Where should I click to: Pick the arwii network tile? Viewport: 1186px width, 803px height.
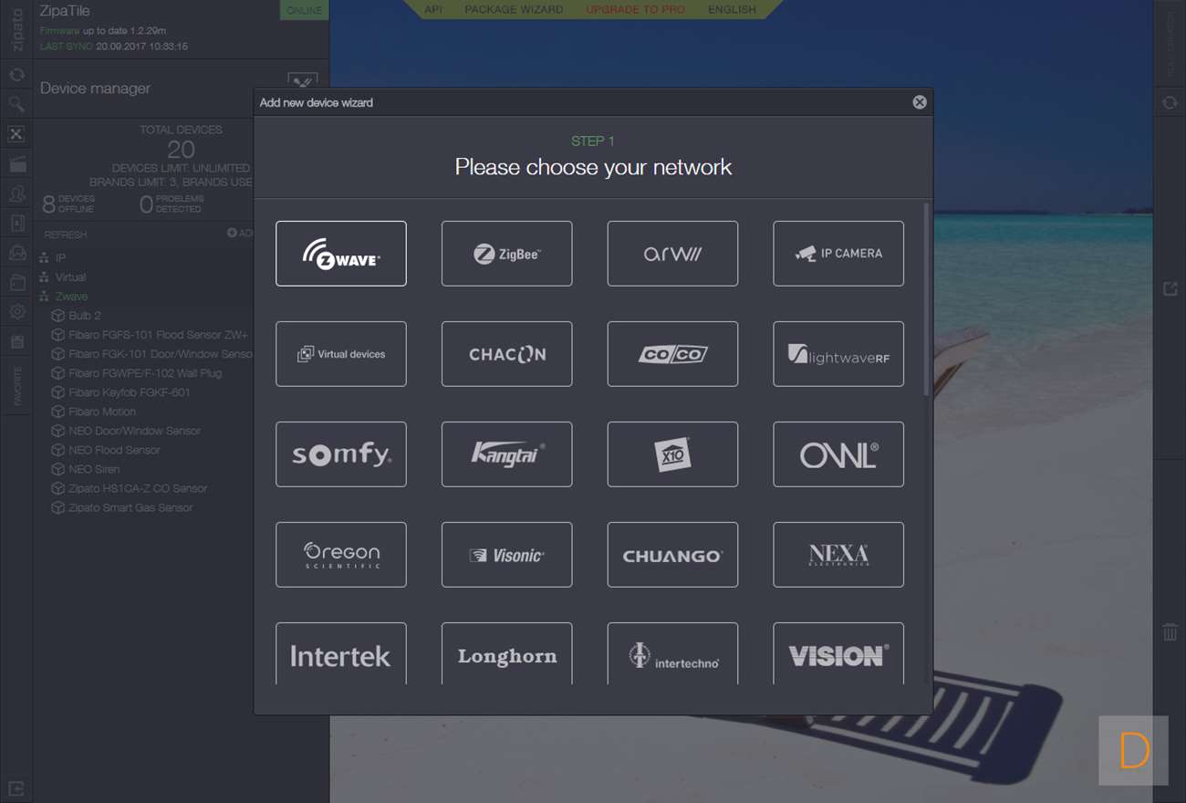672,254
